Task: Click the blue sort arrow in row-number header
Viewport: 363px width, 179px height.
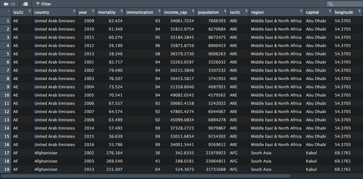Action: 8,12
